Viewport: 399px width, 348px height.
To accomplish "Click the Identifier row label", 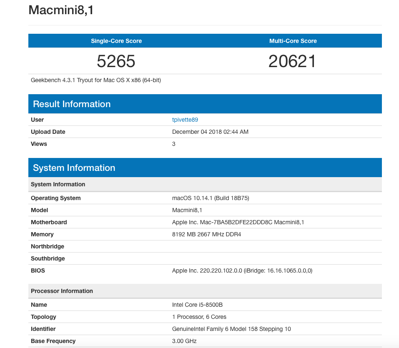I will pyautogui.click(x=43, y=329).
